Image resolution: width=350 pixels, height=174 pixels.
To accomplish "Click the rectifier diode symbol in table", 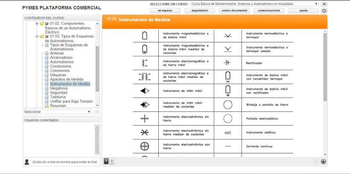I will coord(227,63).
